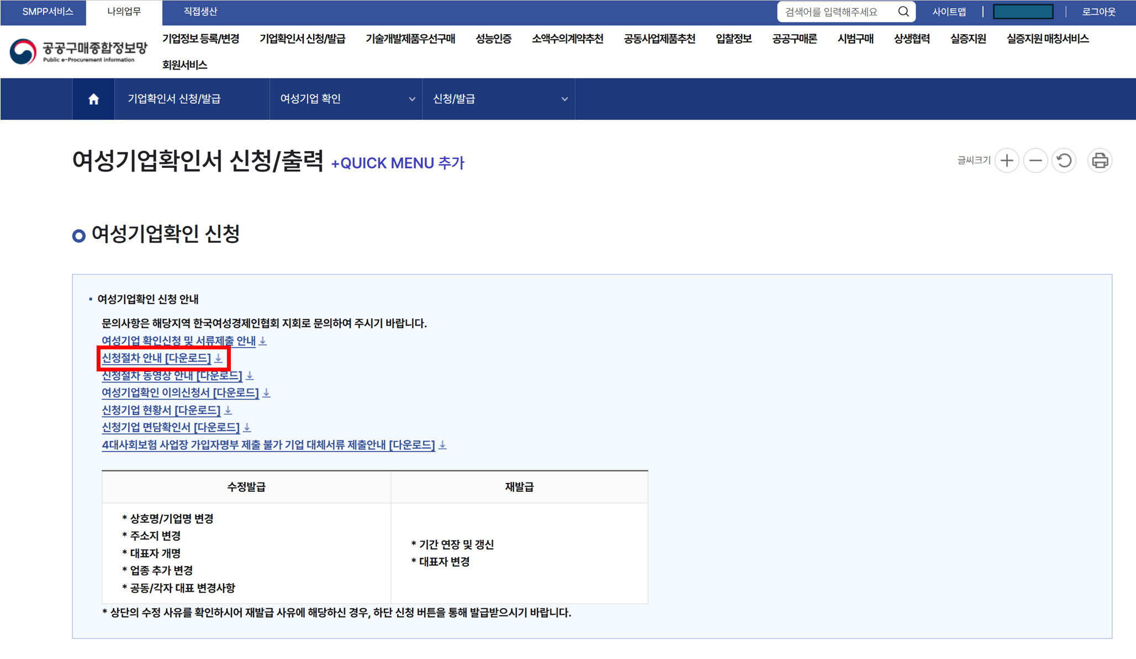
Task: Reset font size with circular arrow icon
Action: pyautogui.click(x=1064, y=161)
